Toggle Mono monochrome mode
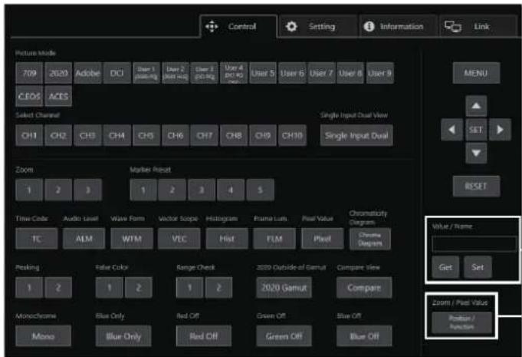Image resolution: width=522 pixels, height=357 pixels. pos(43,336)
